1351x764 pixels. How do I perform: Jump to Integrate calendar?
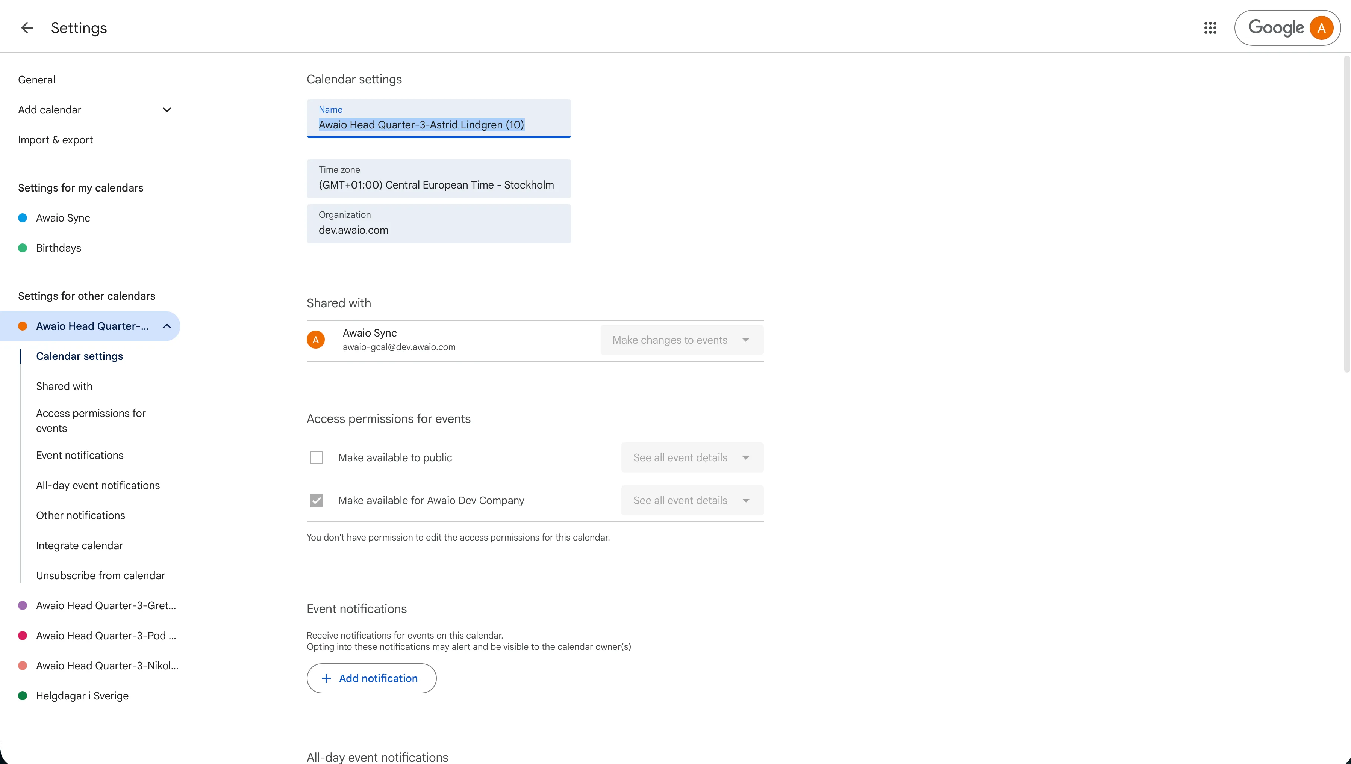coord(79,546)
